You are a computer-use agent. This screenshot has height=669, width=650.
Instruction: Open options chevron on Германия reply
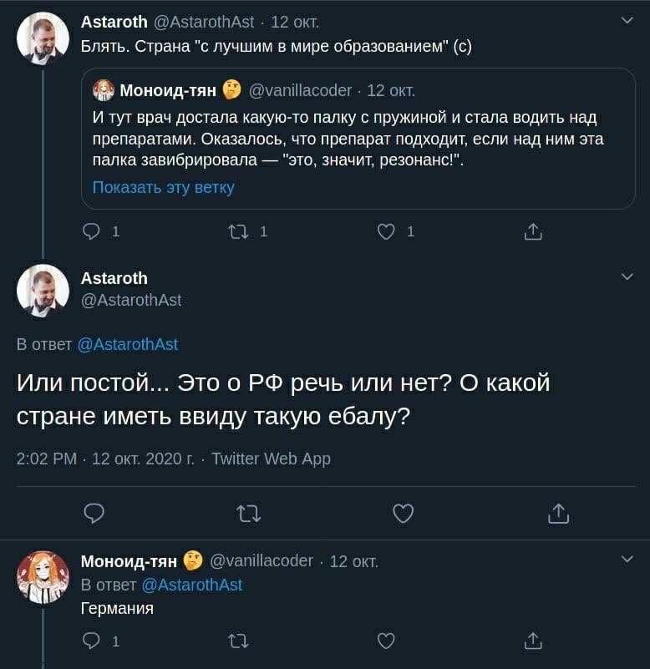[x=627, y=559]
